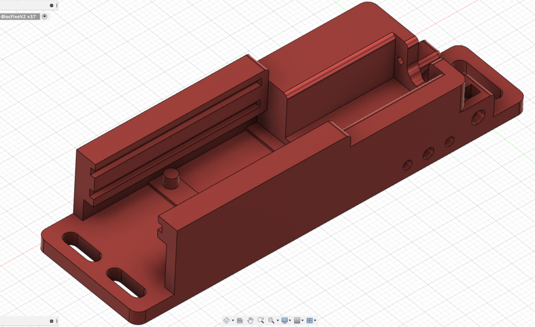Expand the bottom-left panel with plus button
The image size is (535, 327).
tap(51, 321)
